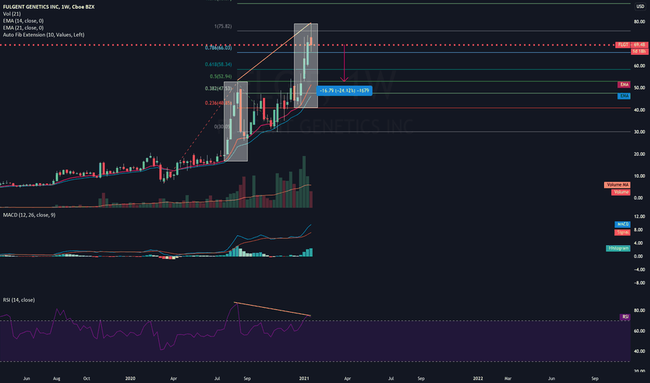Viewport: 650px width, 383px height.
Task: Click 12.00 on the MACD scale
Action: (640, 217)
